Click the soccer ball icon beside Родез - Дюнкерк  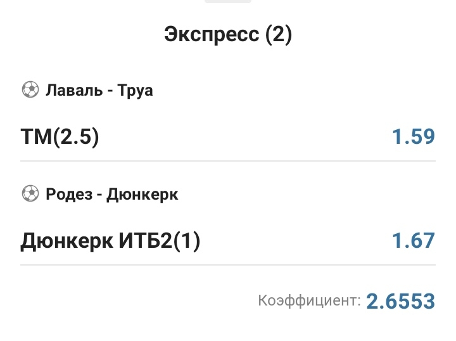[x=30, y=194]
